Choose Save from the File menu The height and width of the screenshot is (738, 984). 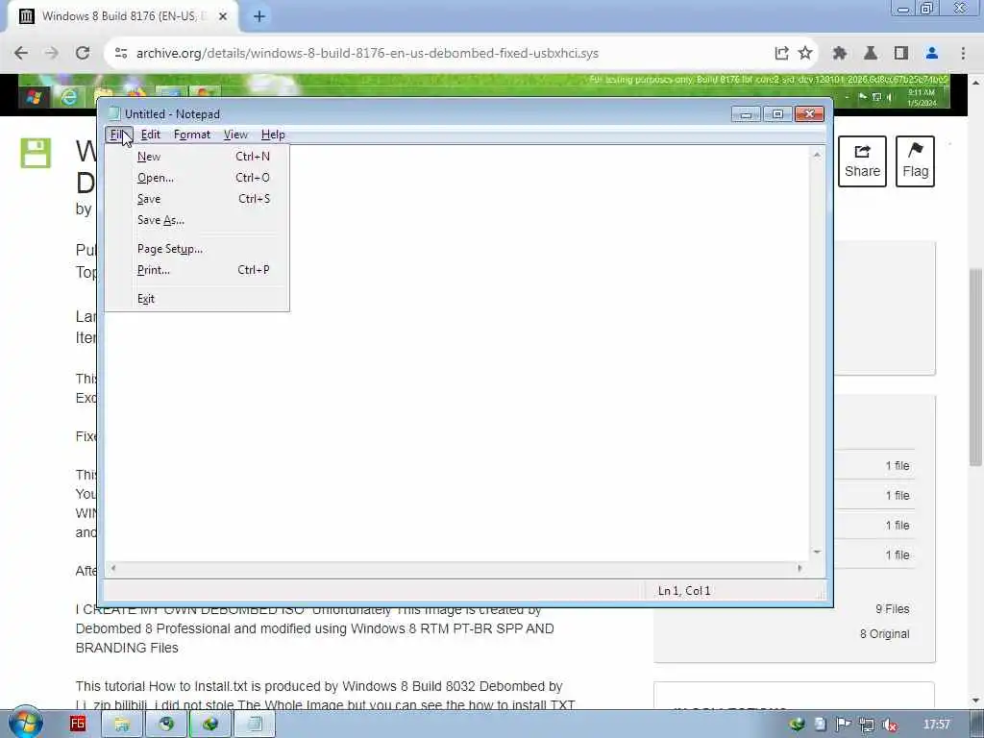click(x=197, y=199)
